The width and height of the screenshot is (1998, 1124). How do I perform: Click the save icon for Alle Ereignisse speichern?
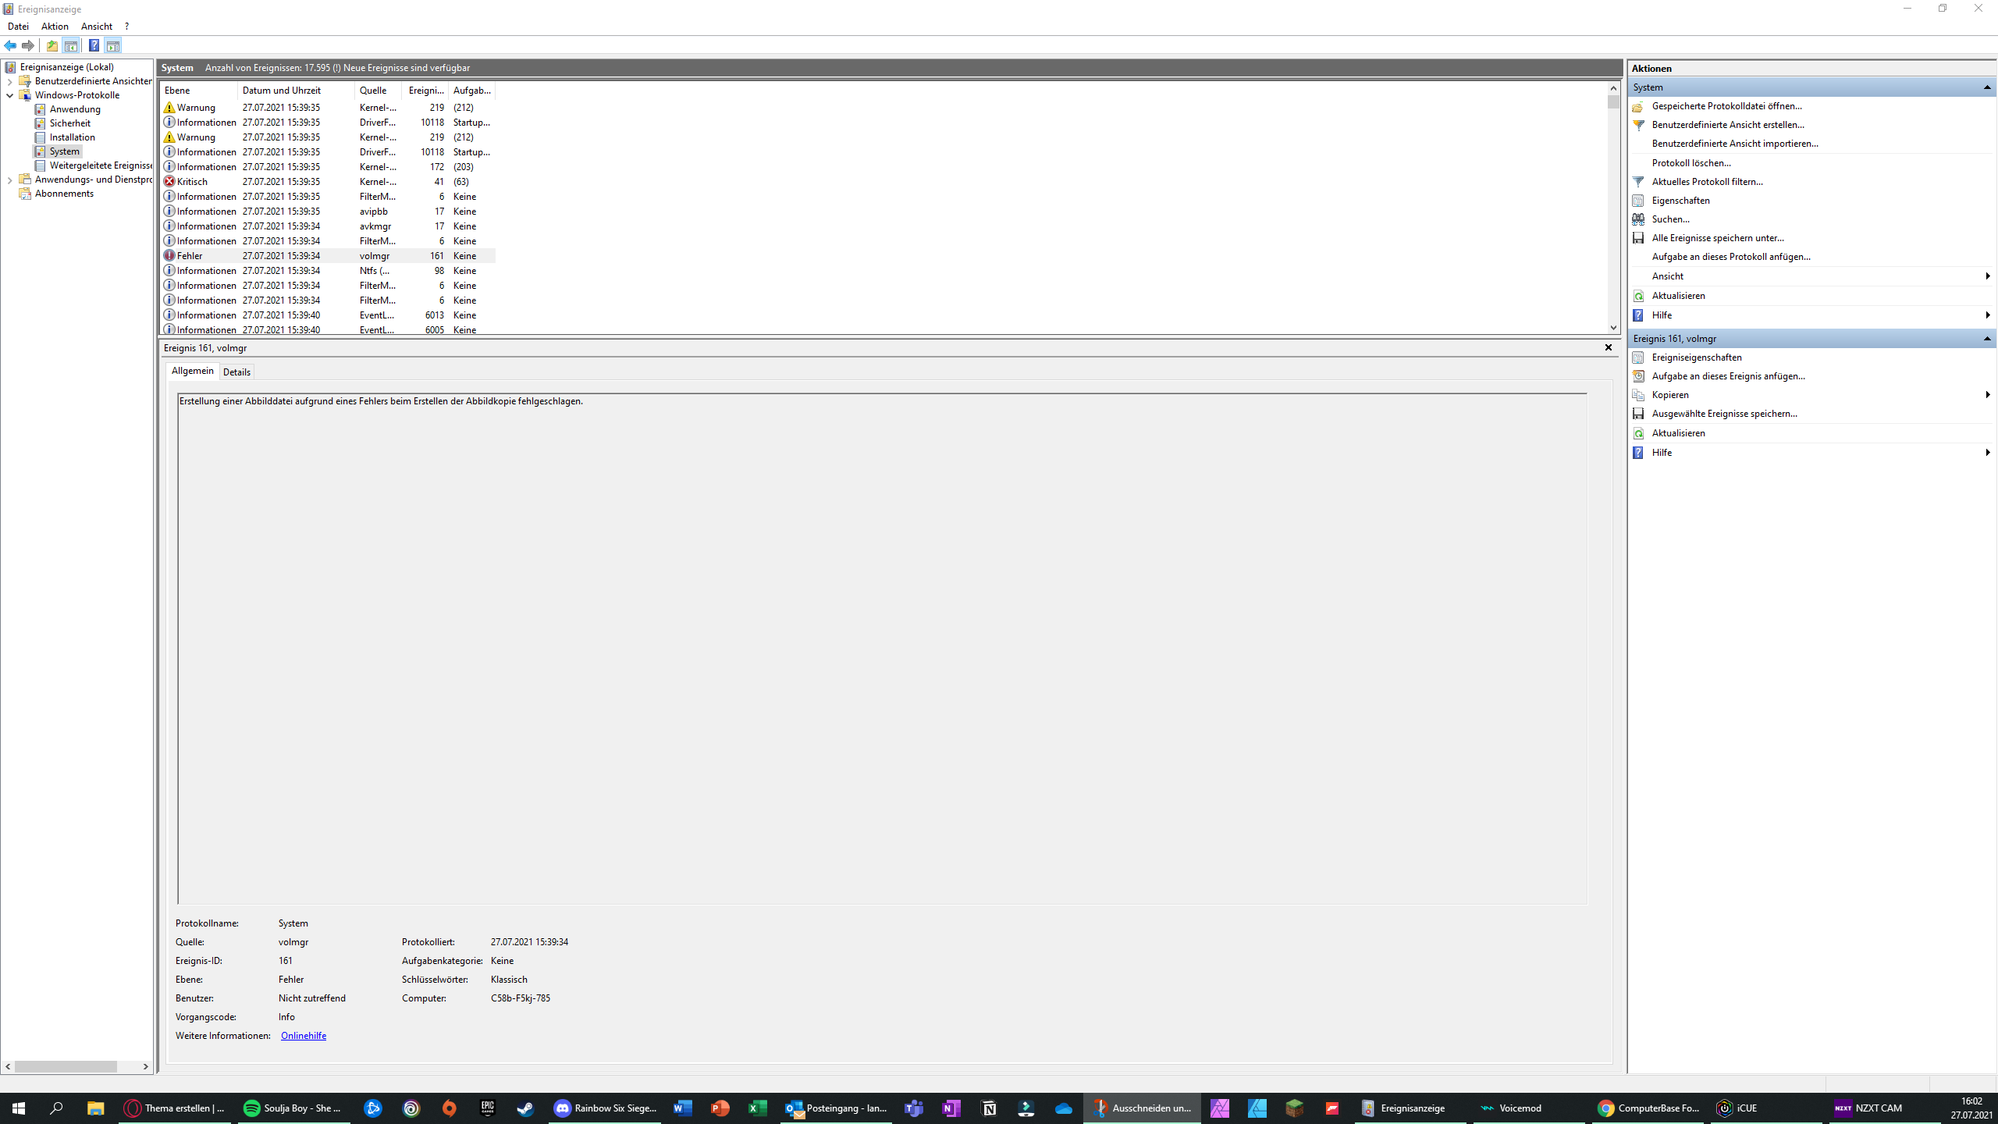point(1638,238)
